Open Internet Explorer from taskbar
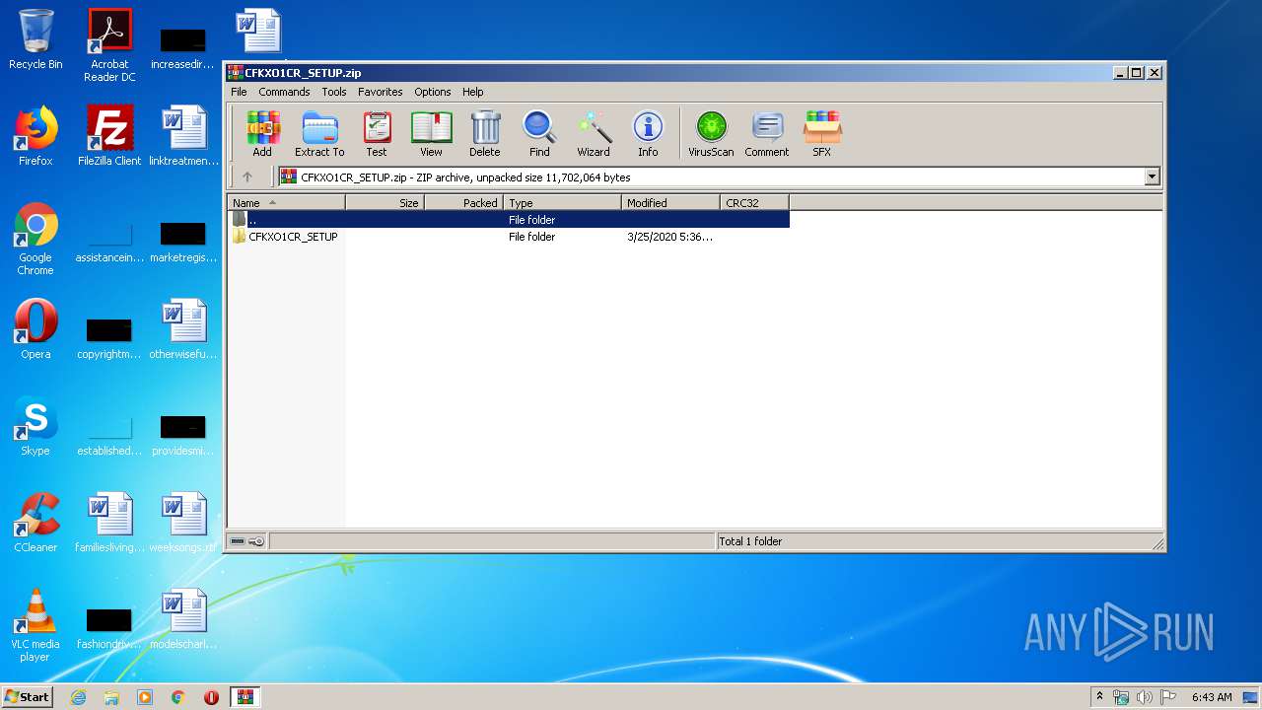This screenshot has width=1262, height=710. pos(78,697)
